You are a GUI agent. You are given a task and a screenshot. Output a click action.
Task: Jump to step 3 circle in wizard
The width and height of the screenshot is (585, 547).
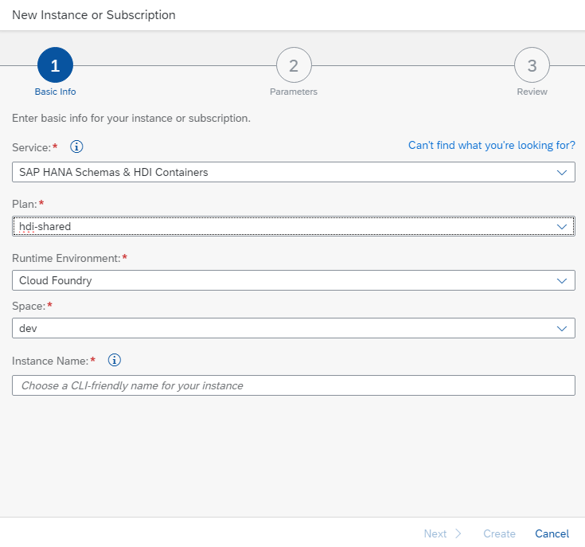coord(532,65)
